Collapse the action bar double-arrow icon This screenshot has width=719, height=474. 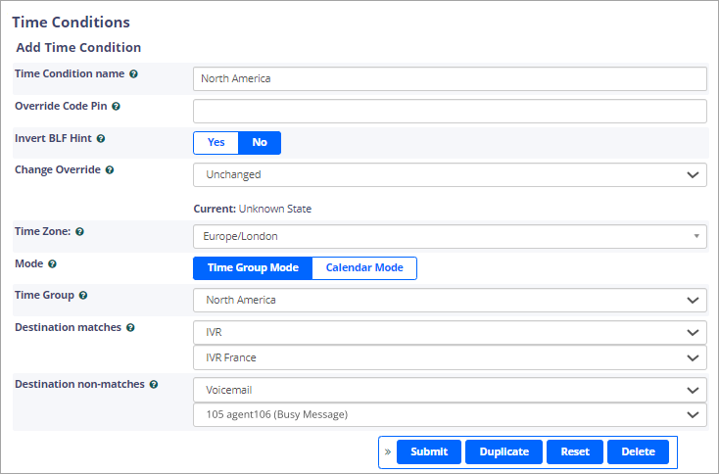(388, 452)
